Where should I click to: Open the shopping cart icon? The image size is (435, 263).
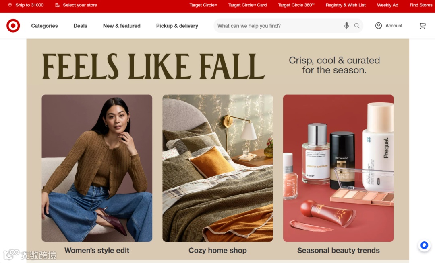[x=423, y=26]
